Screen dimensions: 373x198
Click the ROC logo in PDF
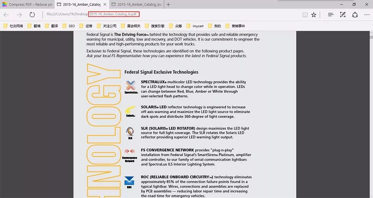click(129, 182)
